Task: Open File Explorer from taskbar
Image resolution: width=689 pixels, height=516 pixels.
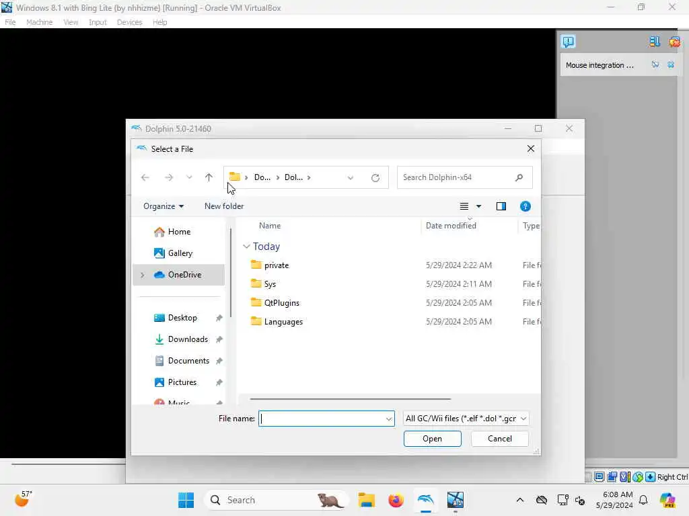Action: (366, 500)
